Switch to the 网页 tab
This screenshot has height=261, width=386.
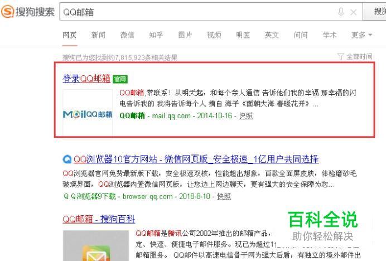point(70,35)
